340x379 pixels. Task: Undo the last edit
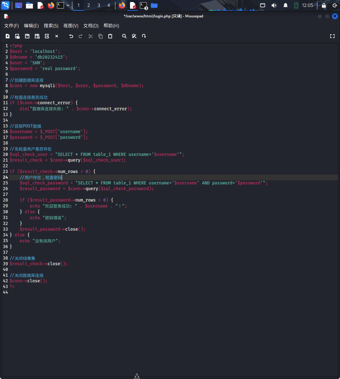click(71, 36)
